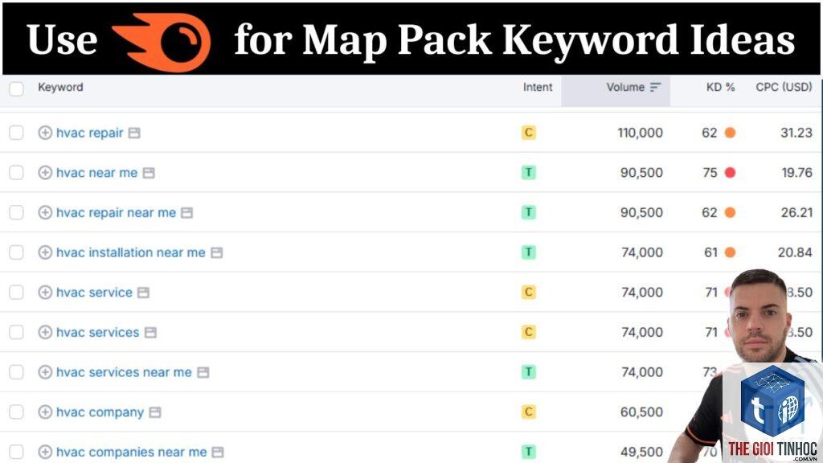
Task: Click the C intent badge for hvac repair
Action: pyautogui.click(x=529, y=133)
